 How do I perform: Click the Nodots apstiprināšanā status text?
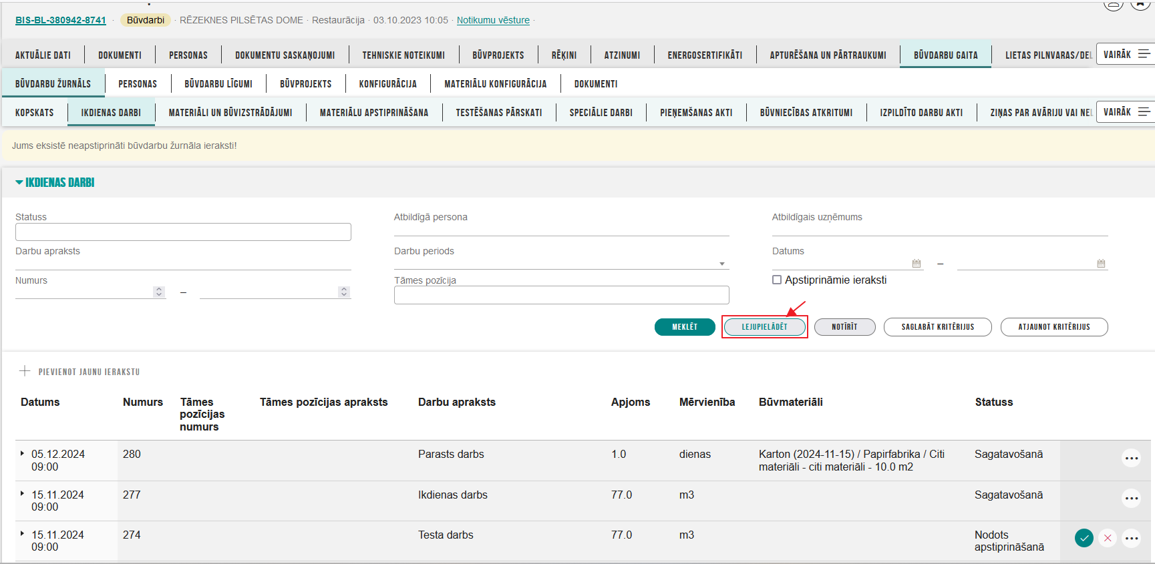(1009, 541)
